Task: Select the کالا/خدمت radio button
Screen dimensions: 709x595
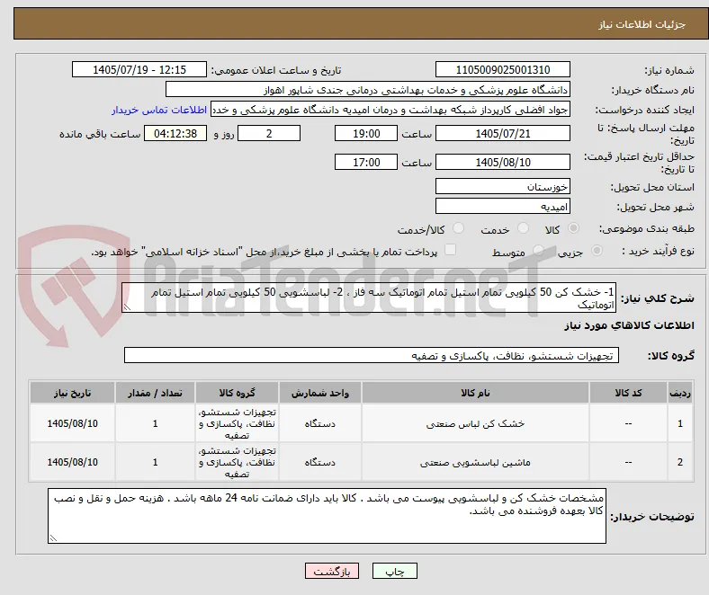Action: click(x=459, y=228)
